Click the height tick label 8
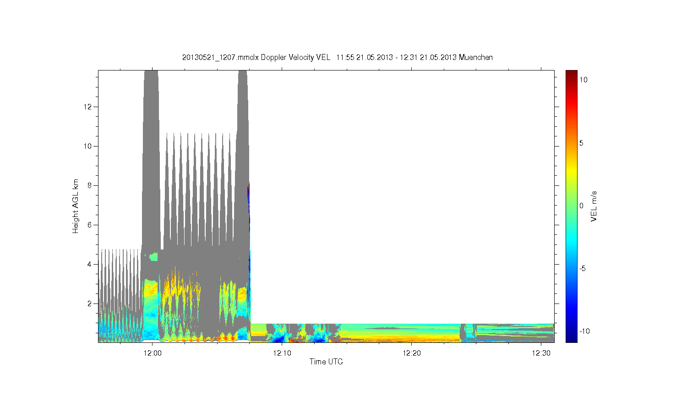This screenshot has height=412, width=687. point(90,185)
